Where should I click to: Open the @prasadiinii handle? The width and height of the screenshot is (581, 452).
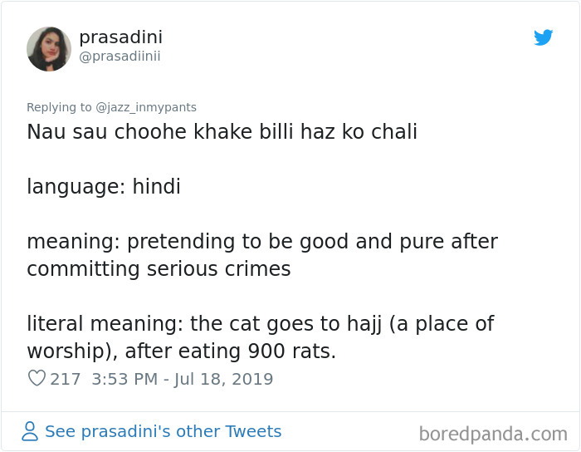coord(120,56)
